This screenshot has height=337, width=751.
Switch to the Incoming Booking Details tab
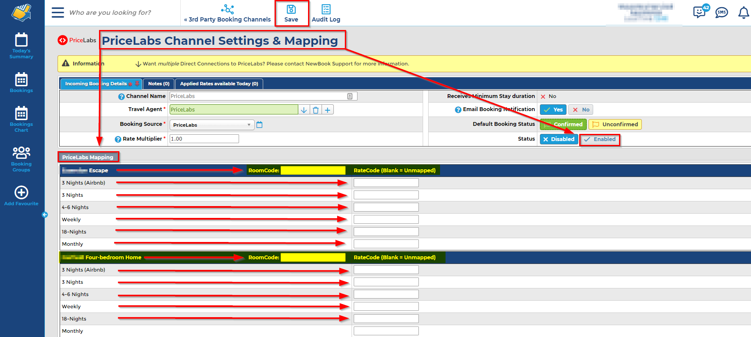[x=101, y=84]
